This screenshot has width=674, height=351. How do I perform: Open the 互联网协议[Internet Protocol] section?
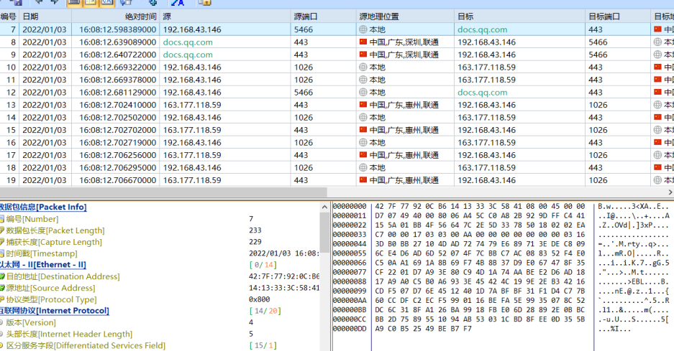pyautogui.click(x=55, y=311)
